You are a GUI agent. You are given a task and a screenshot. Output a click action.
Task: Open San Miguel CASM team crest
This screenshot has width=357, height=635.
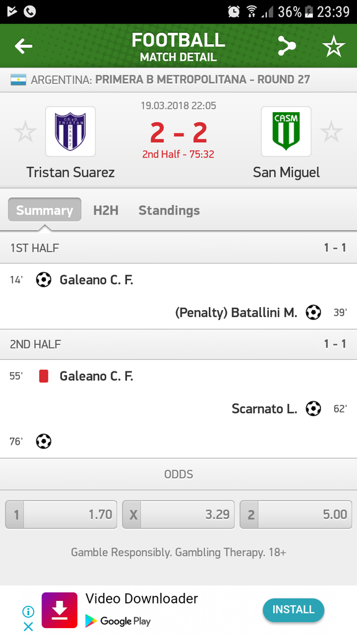pos(286,131)
